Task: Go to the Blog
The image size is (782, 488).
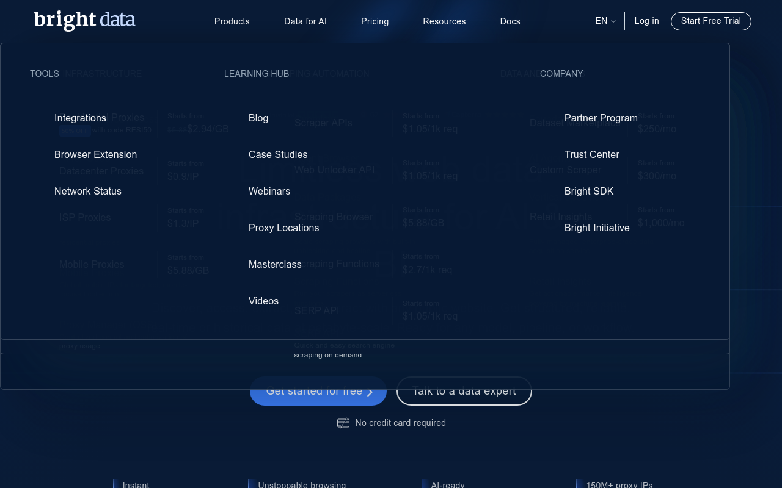Action: tap(258, 118)
